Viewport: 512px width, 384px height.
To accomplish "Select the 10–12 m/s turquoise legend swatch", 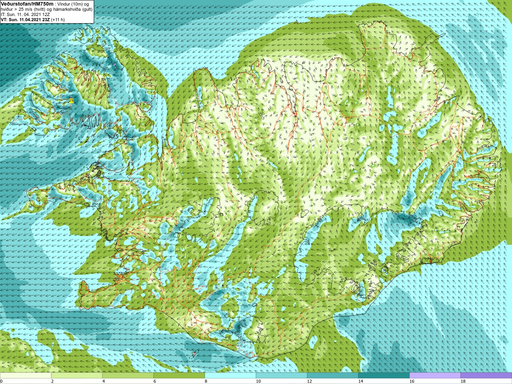I will point(282,376).
